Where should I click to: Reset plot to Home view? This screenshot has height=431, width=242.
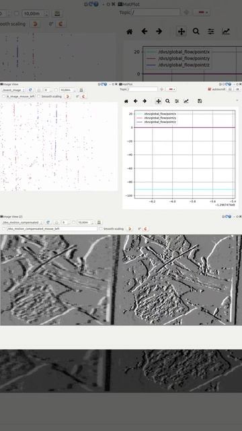pyautogui.click(x=126, y=101)
